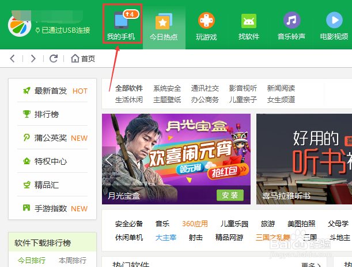Open the 射击 tag
This screenshot has width=352, height=267.
pyautogui.click(x=196, y=238)
